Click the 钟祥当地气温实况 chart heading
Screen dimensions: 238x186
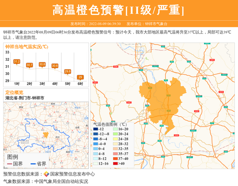[27, 47]
